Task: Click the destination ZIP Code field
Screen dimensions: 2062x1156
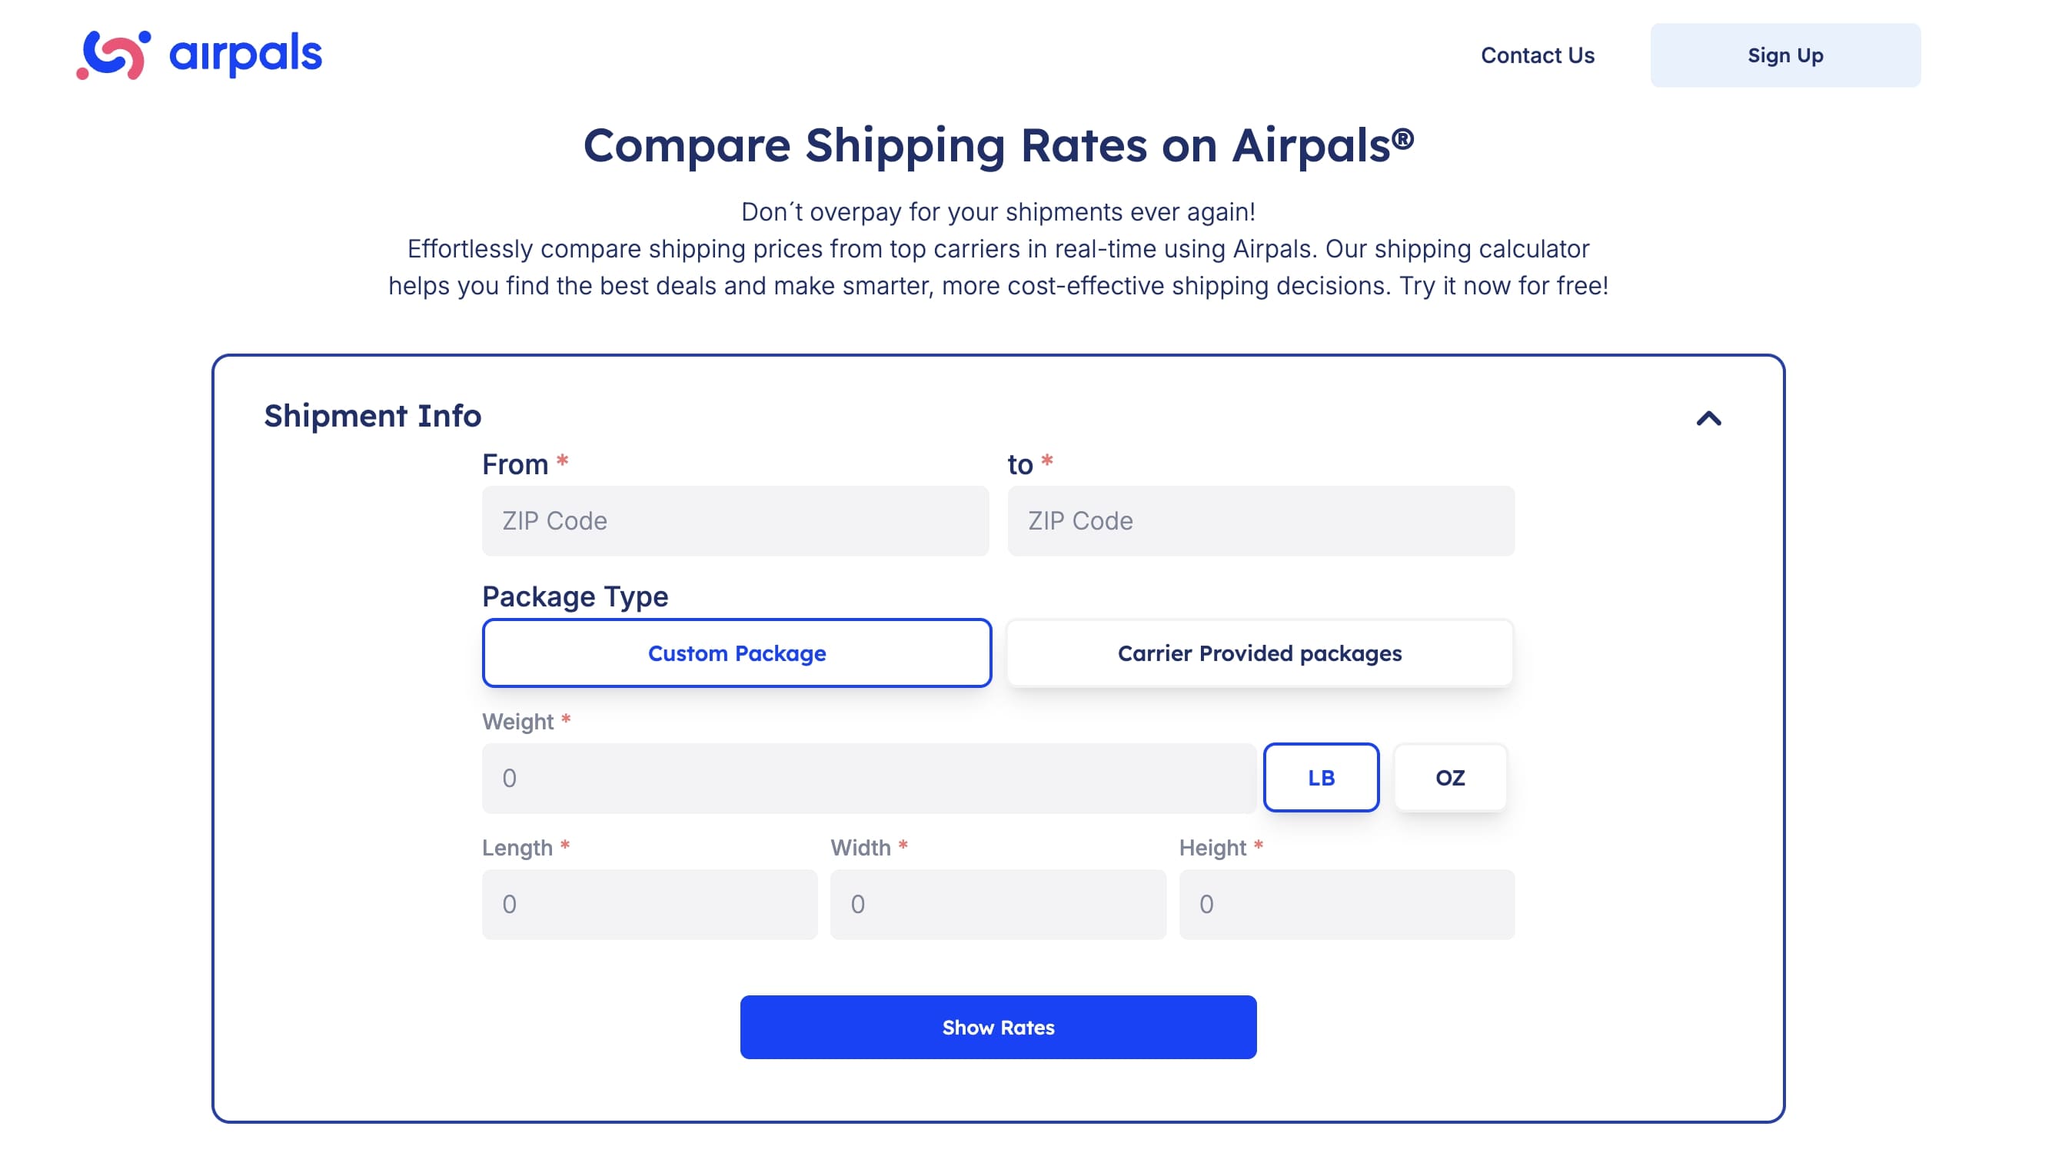Action: pos(1259,521)
